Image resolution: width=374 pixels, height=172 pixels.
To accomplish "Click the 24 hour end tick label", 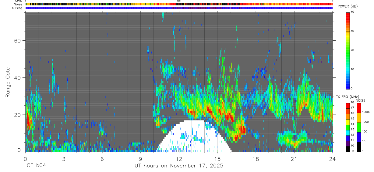I will 333,159.
